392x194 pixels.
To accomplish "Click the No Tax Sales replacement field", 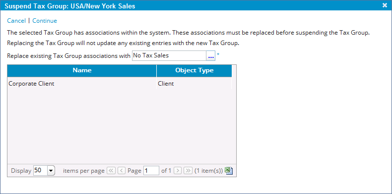I will pos(169,56).
